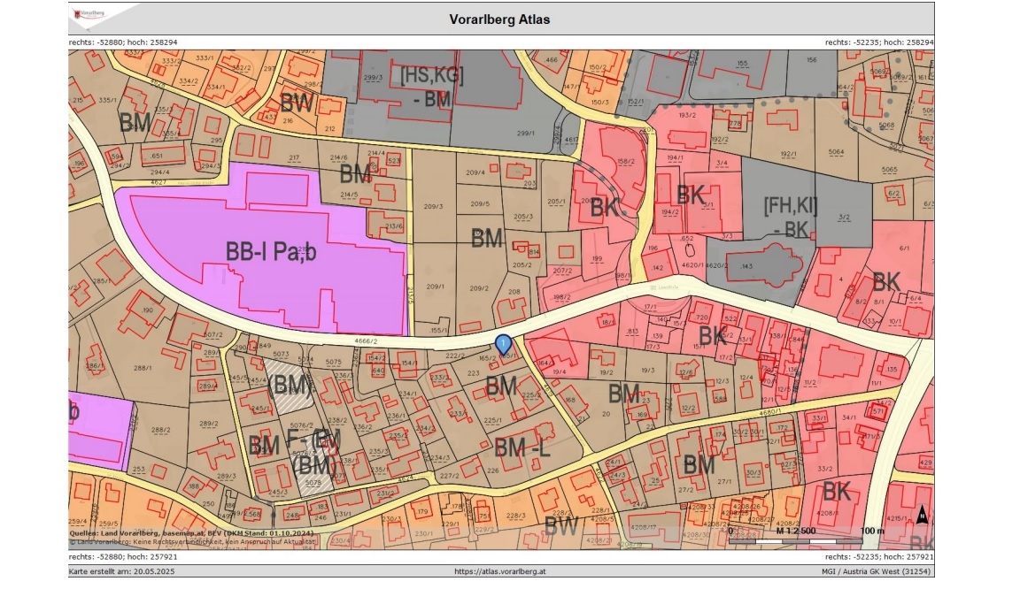1020x589 pixels.
Task: Click the north arrow compass icon
Action: click(922, 515)
